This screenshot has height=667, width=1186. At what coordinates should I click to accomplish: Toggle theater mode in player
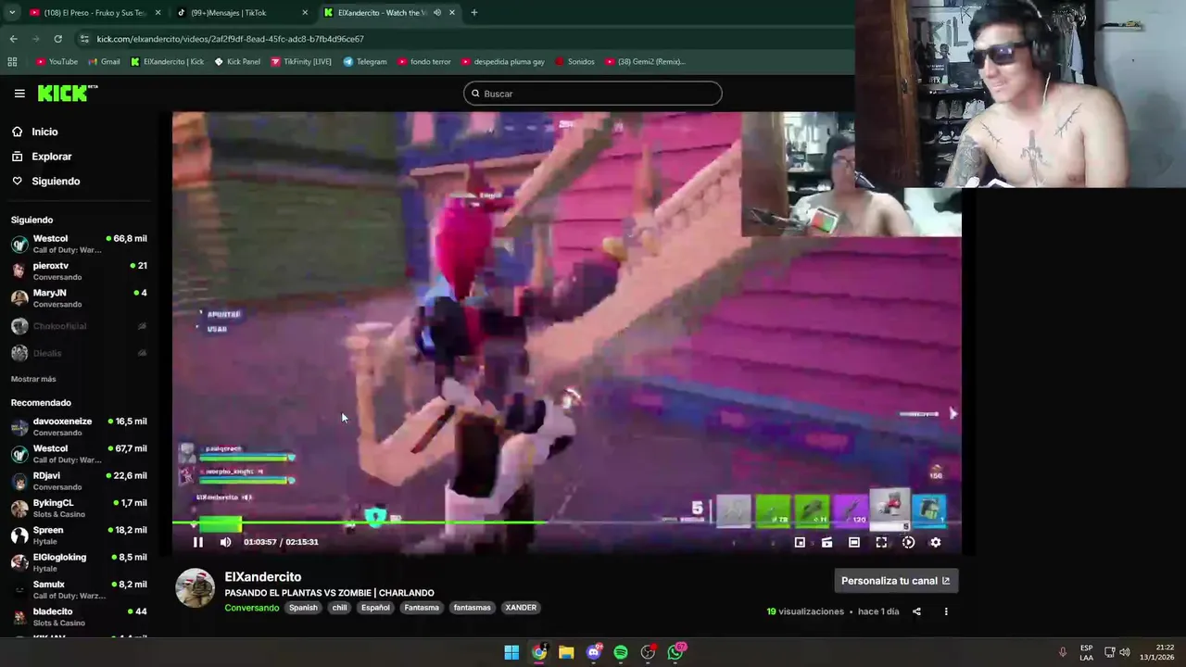[x=854, y=543]
